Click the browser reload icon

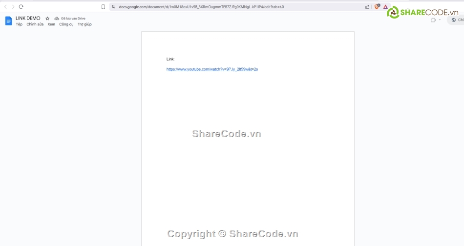(21, 7)
